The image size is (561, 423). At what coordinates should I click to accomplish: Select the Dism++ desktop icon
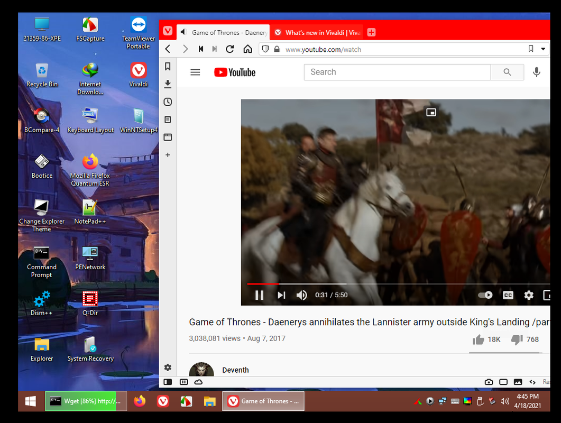click(x=41, y=303)
